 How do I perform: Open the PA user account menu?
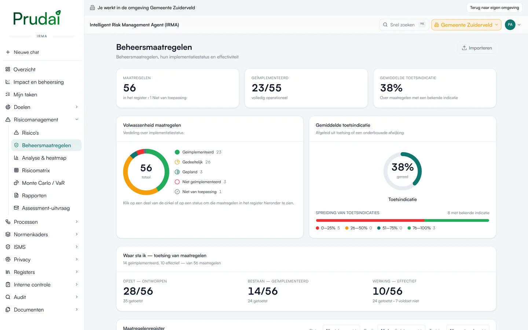(x=513, y=25)
